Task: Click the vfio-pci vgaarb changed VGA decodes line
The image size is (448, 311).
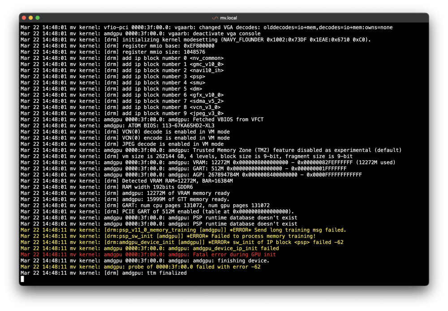Action: click(207, 27)
